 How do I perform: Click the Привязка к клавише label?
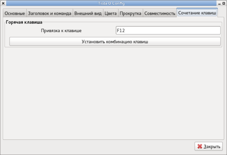61,31
